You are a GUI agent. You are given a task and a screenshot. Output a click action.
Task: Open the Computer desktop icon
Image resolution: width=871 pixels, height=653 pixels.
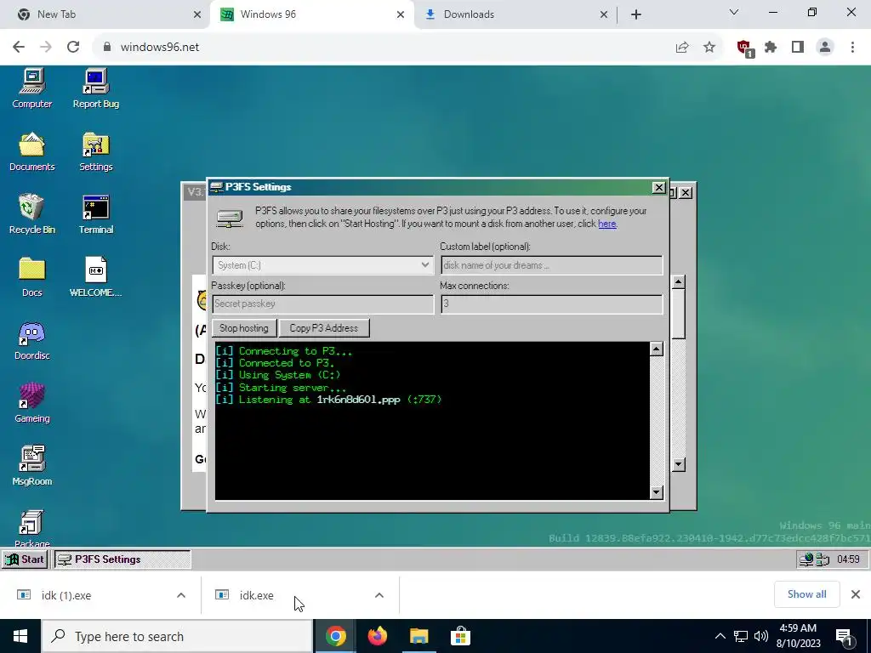pos(31,88)
